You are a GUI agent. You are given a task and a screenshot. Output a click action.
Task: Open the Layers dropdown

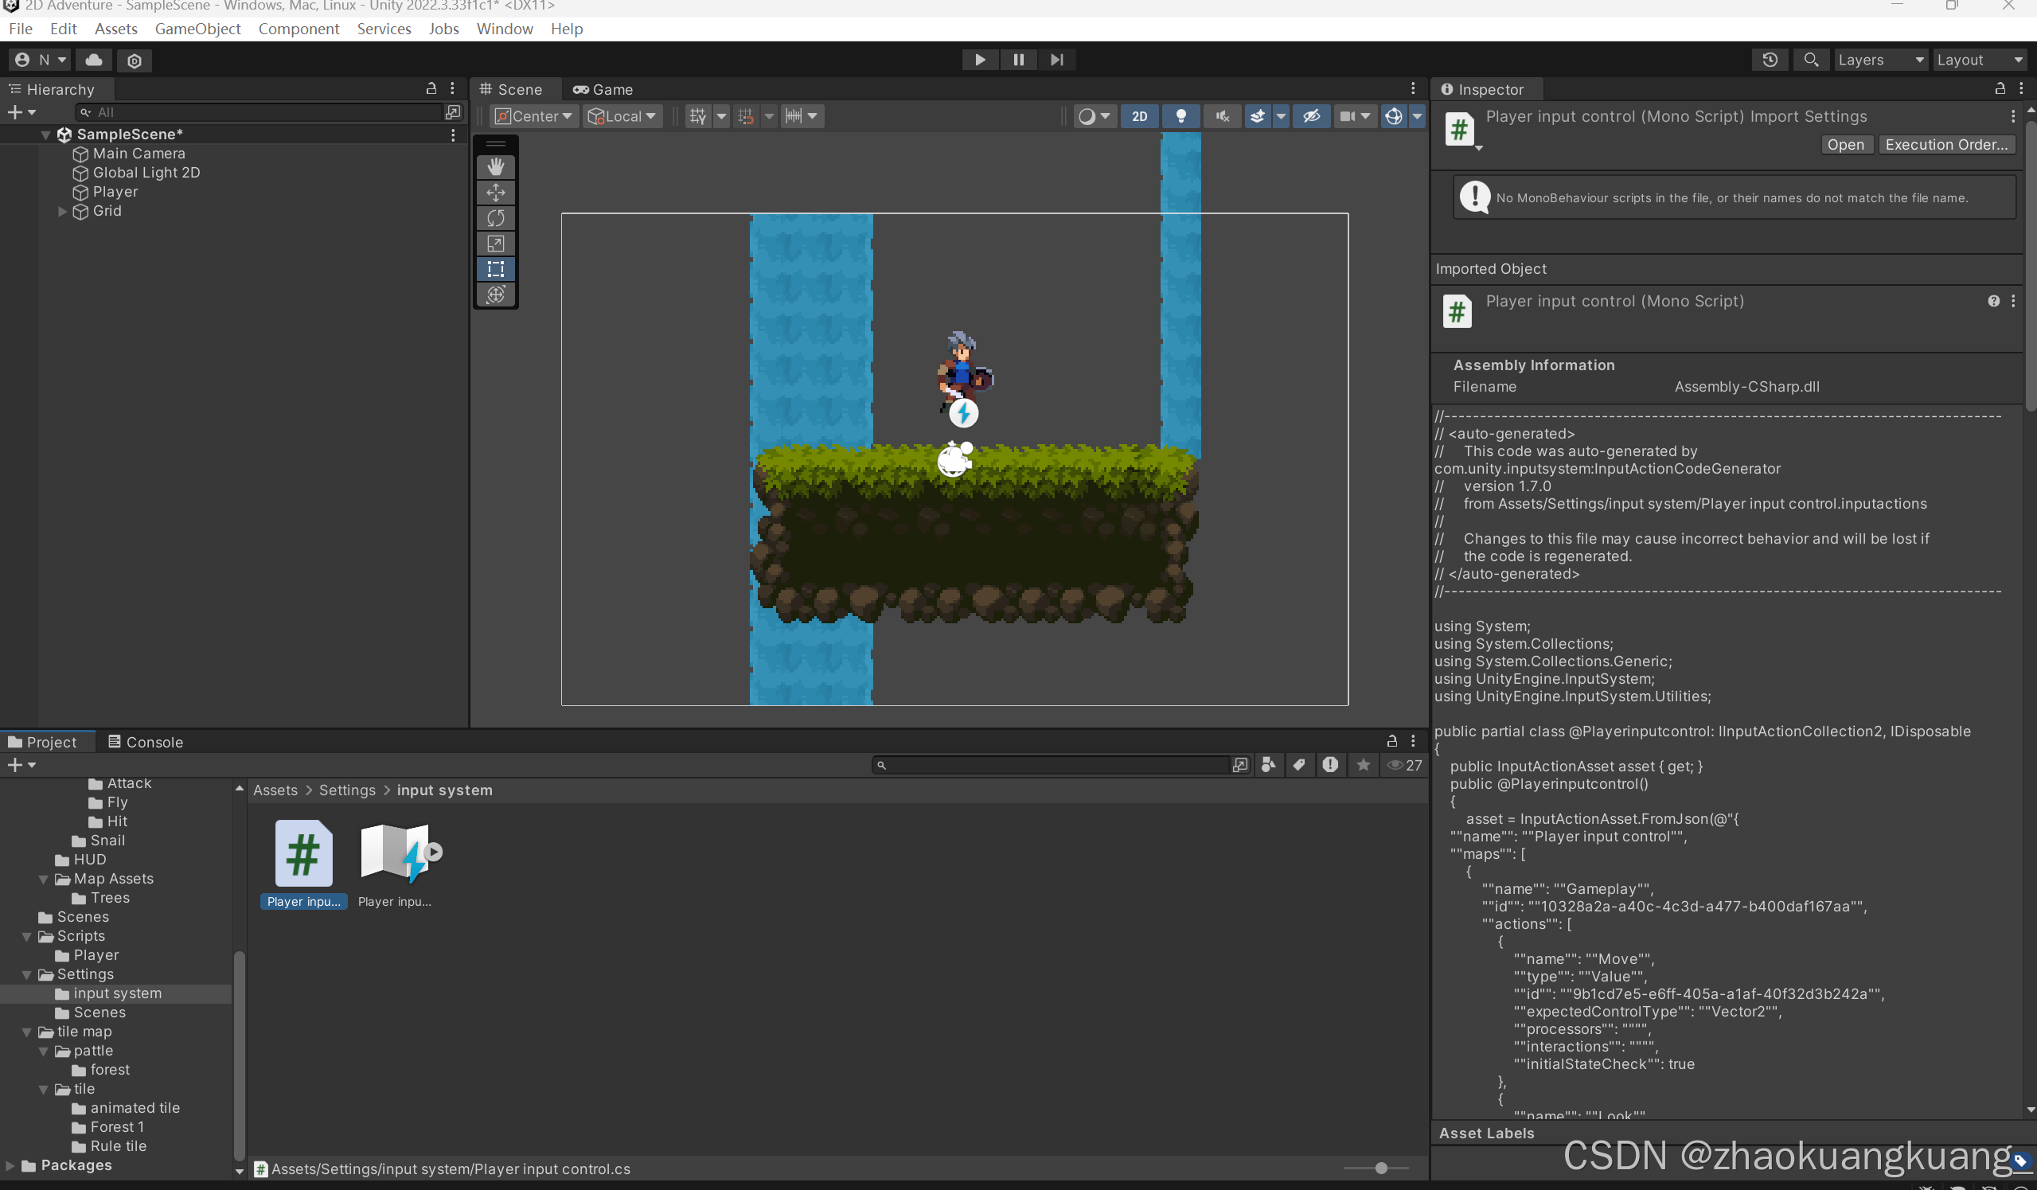(1879, 60)
